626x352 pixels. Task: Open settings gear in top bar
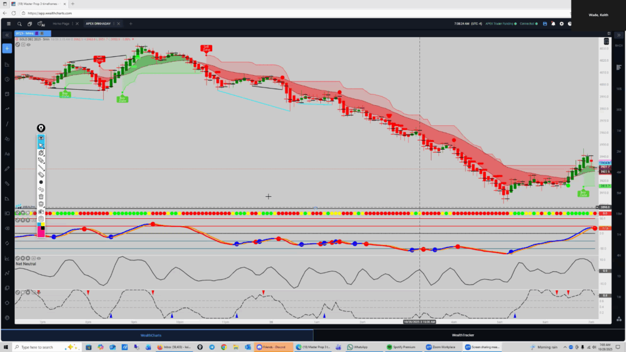pyautogui.click(x=561, y=24)
